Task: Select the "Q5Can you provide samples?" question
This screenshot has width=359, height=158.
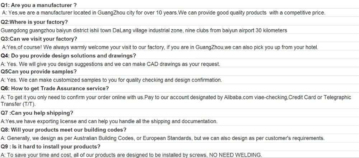Action: coord(39,72)
